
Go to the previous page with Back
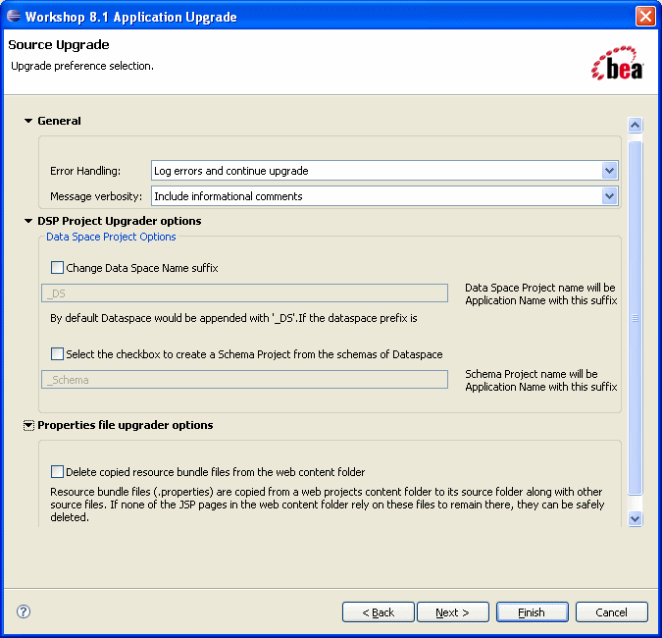click(379, 612)
